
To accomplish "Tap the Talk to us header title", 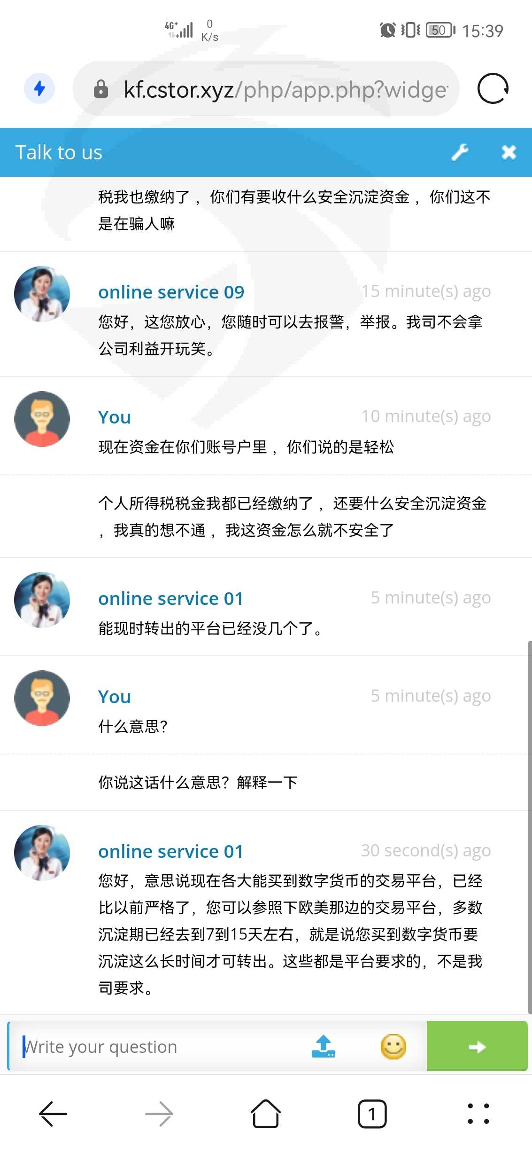I will pyautogui.click(x=59, y=152).
